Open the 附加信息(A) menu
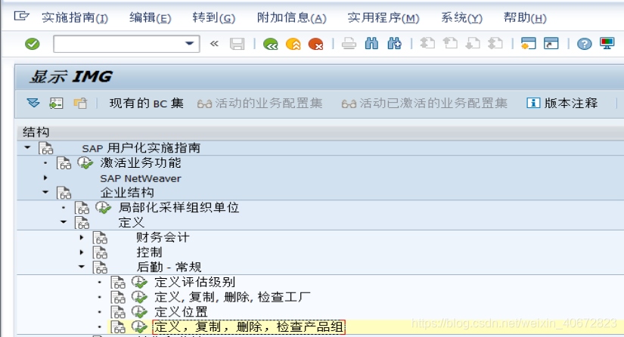624x337 pixels. pyautogui.click(x=292, y=17)
